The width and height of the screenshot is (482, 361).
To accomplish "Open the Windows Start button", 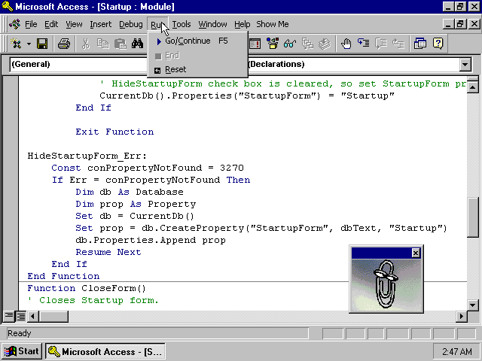I will click(x=22, y=351).
